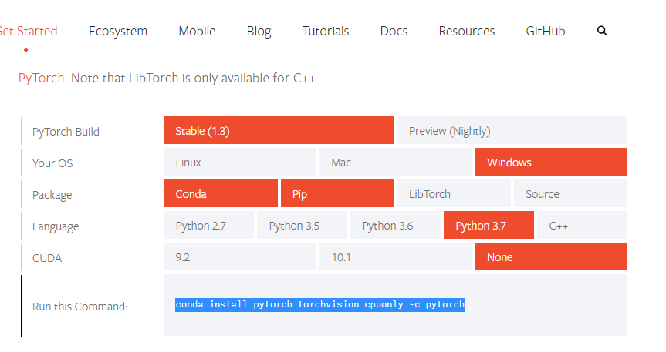Select Python 2.7 language

(x=208, y=225)
